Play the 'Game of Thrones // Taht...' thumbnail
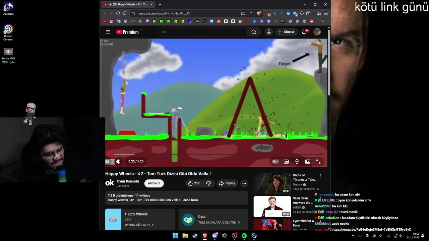Screen dimensions: 429x241 272,183
